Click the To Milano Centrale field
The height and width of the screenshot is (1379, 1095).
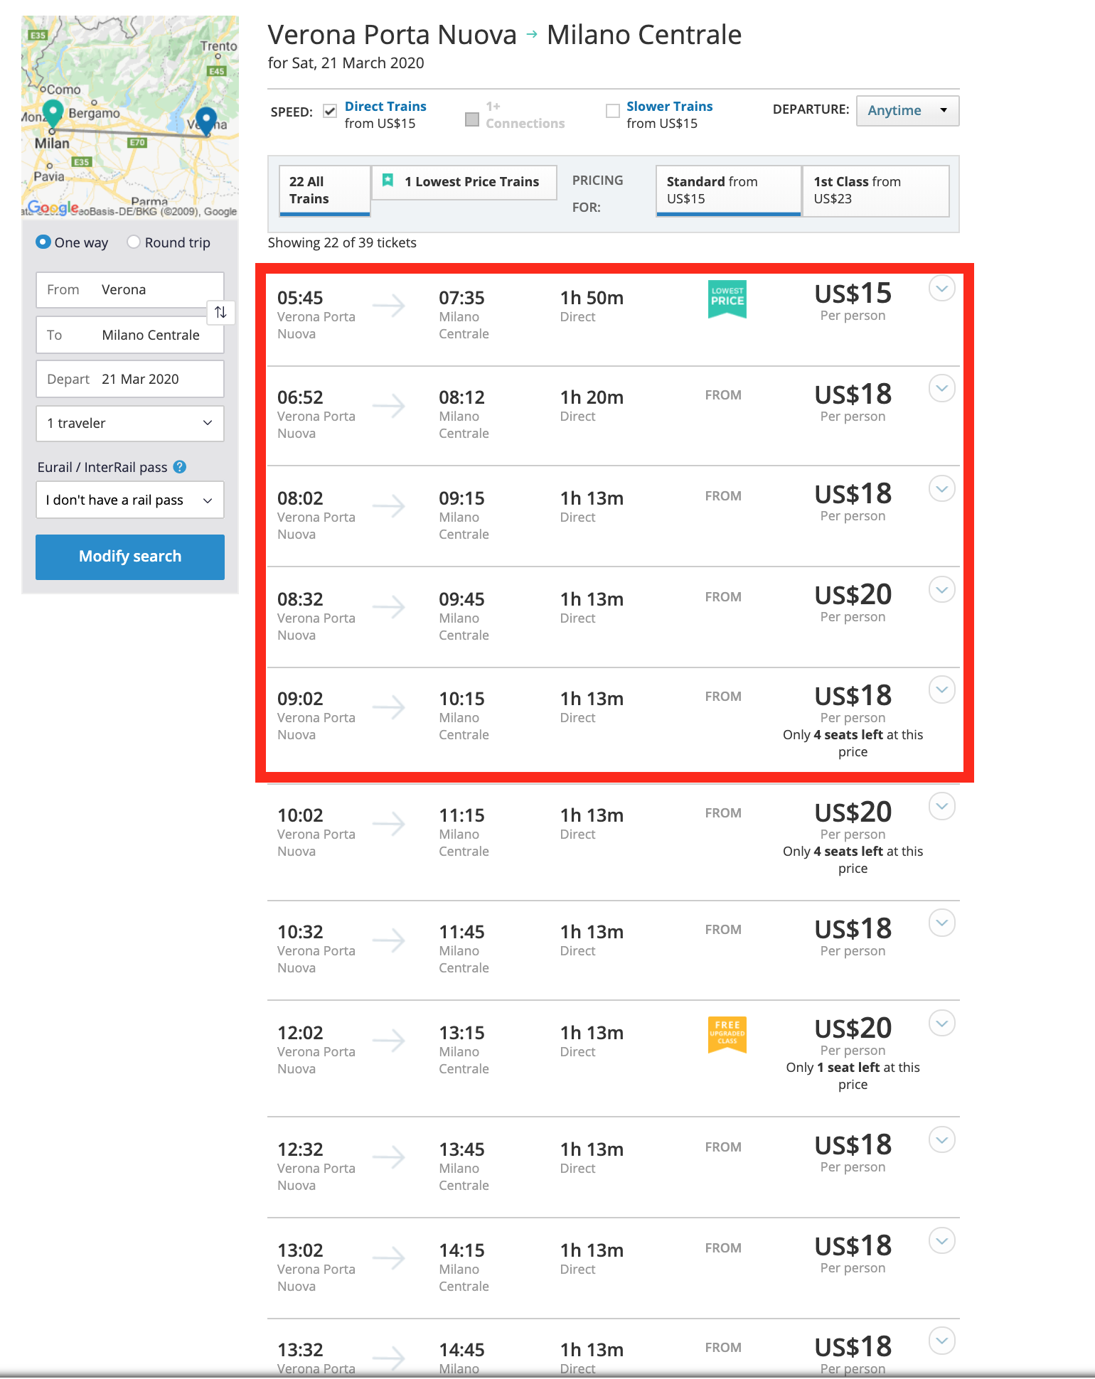click(x=130, y=336)
